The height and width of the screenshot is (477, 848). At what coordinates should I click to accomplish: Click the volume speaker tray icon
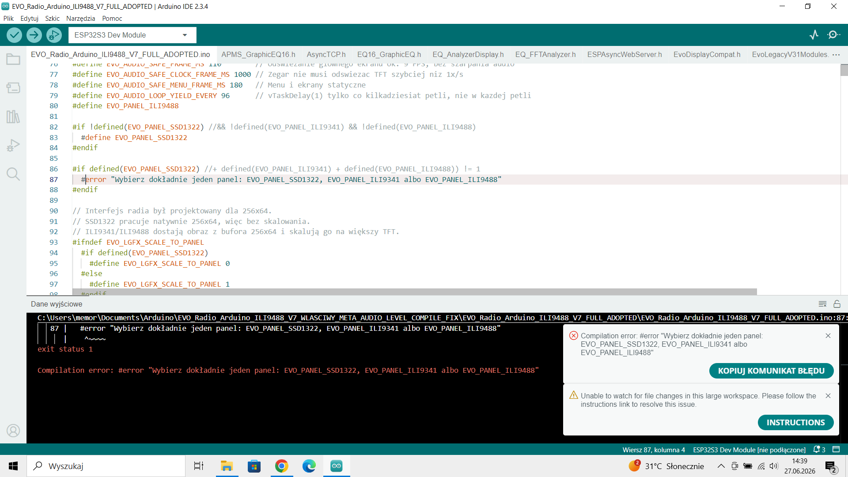[x=774, y=466]
